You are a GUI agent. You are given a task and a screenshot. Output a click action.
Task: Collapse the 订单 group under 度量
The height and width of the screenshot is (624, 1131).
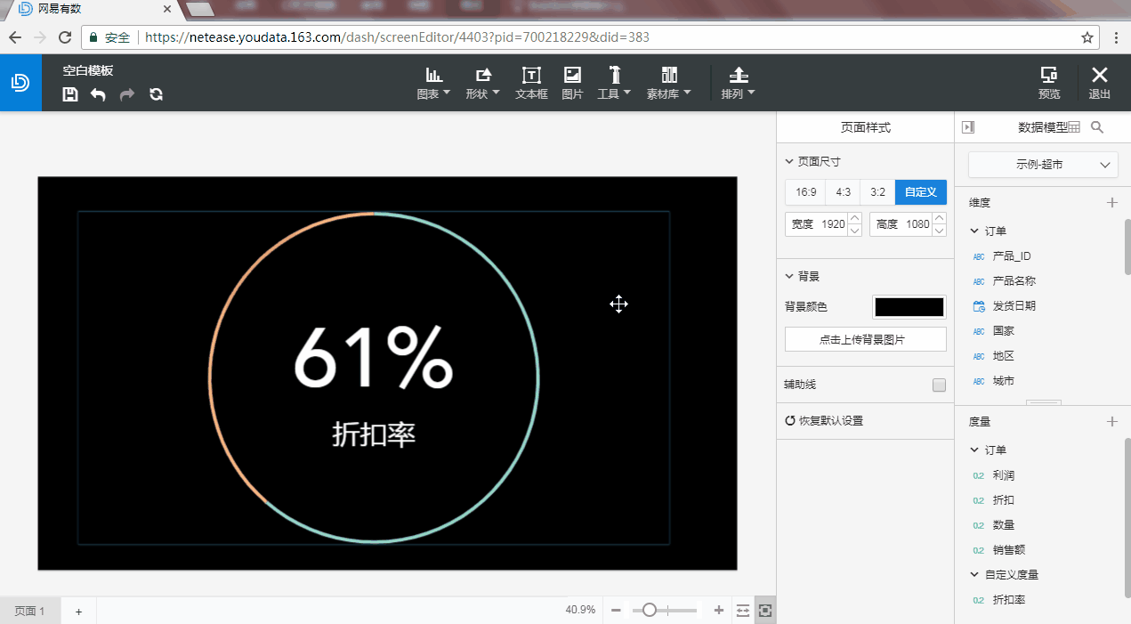[x=975, y=450]
